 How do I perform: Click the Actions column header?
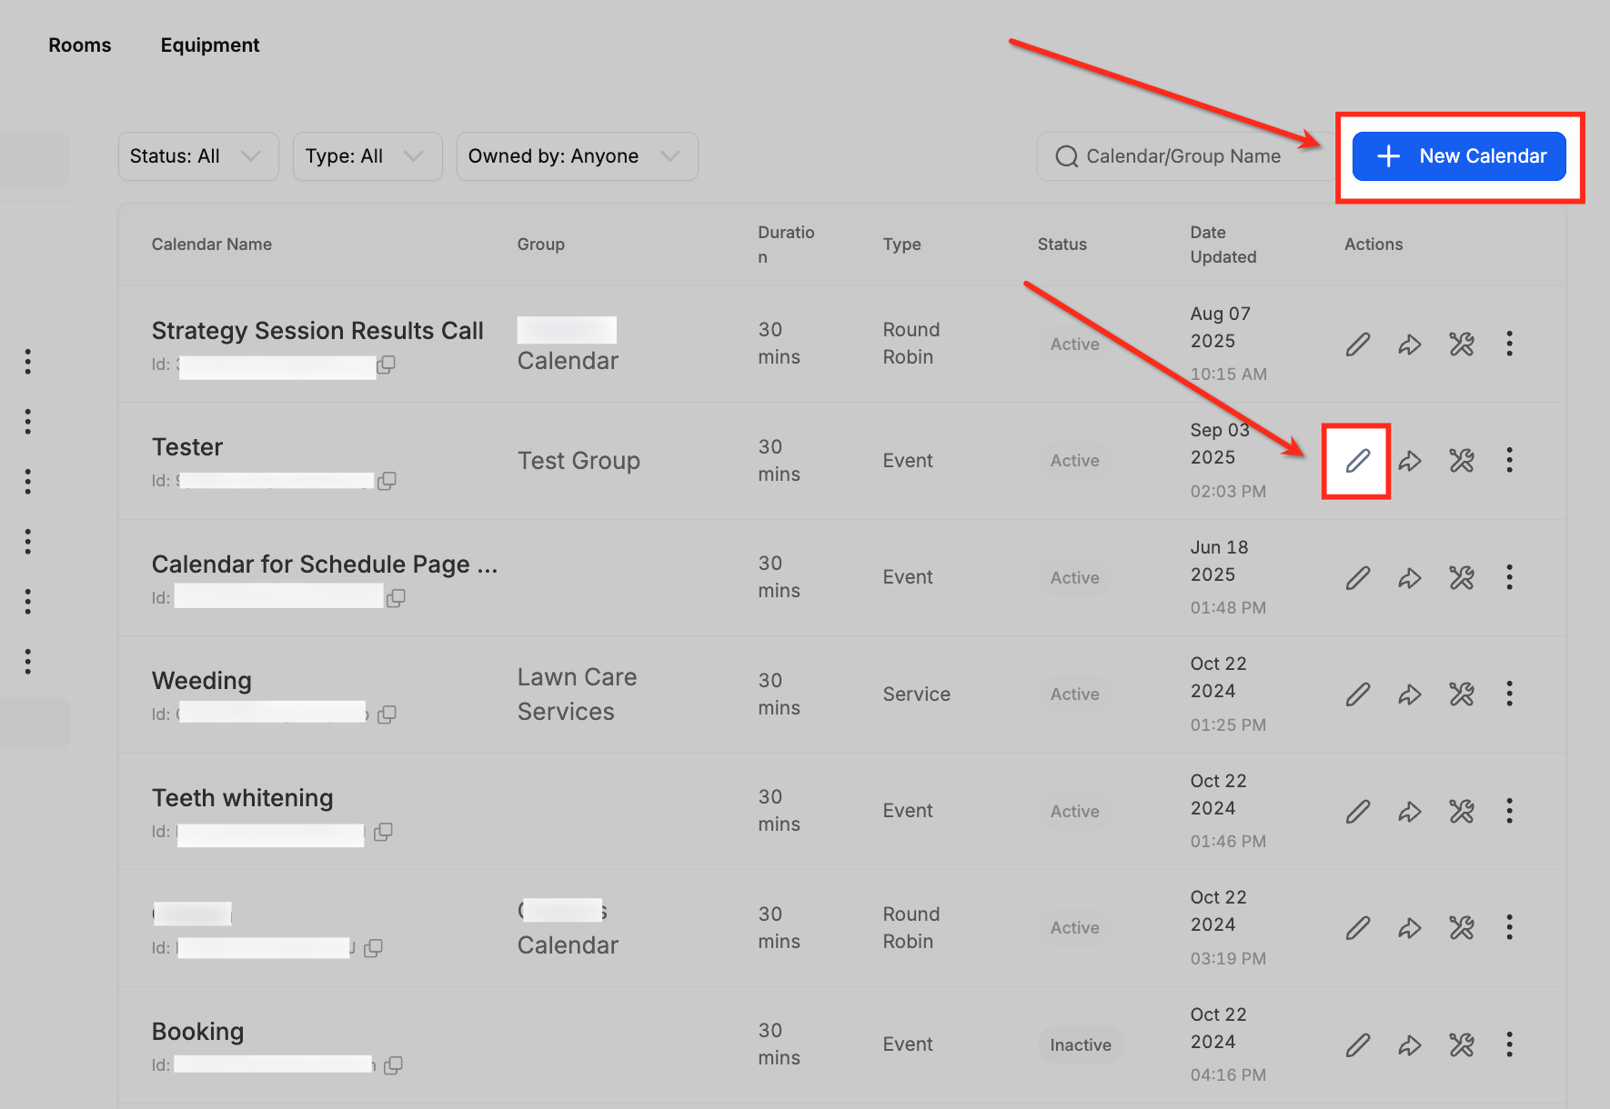pos(1374,245)
